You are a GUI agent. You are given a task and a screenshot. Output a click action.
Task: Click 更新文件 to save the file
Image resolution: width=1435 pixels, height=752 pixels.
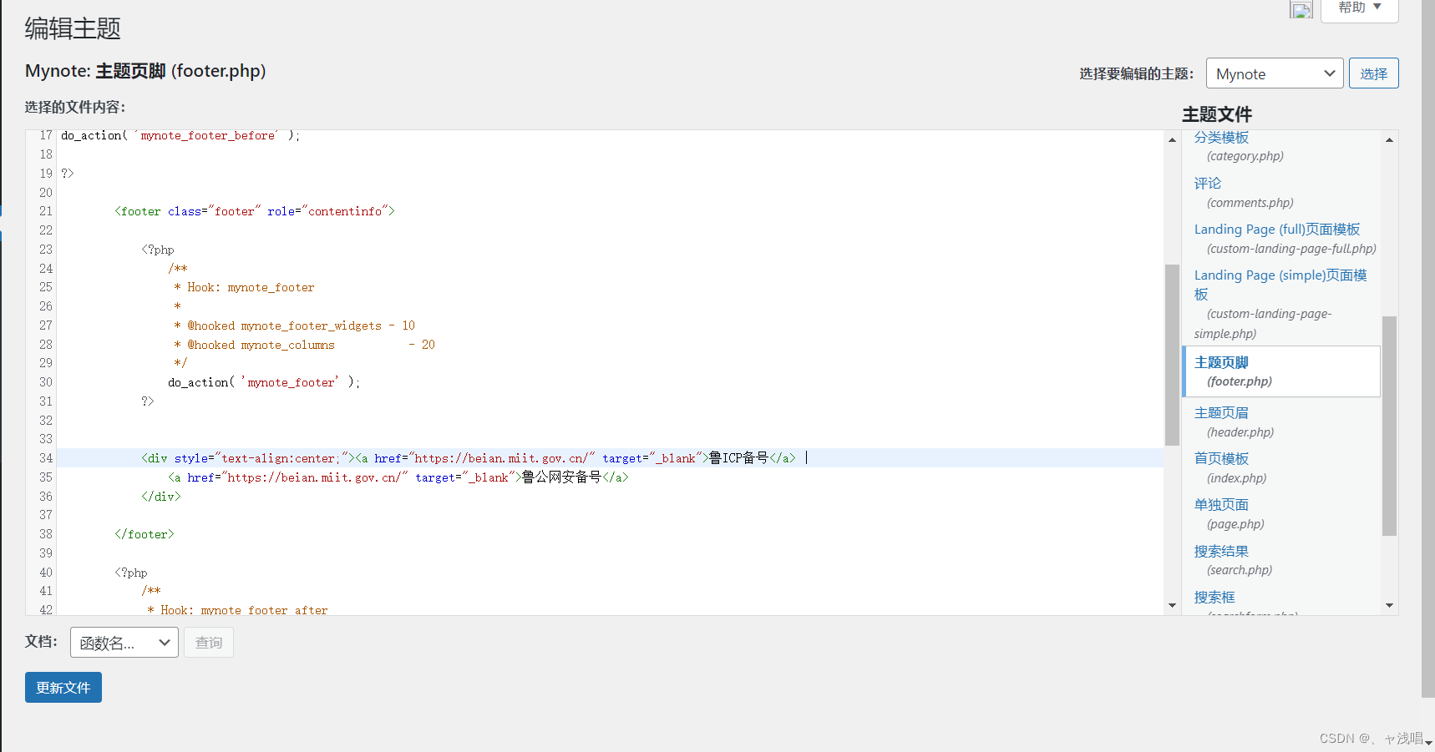pos(63,687)
